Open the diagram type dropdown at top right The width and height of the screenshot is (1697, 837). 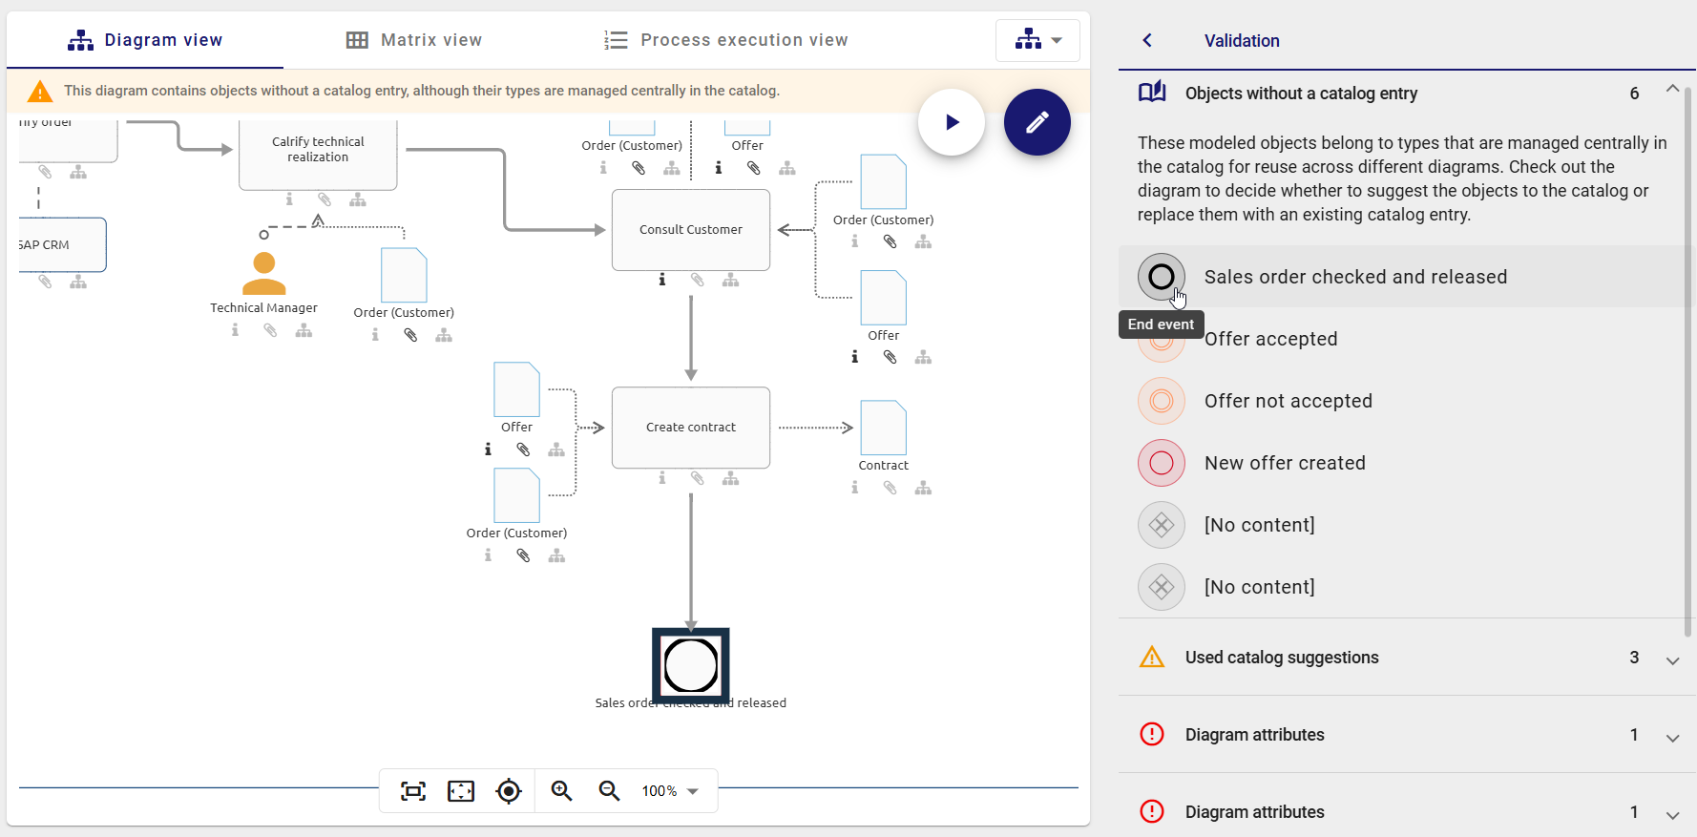(x=1037, y=40)
